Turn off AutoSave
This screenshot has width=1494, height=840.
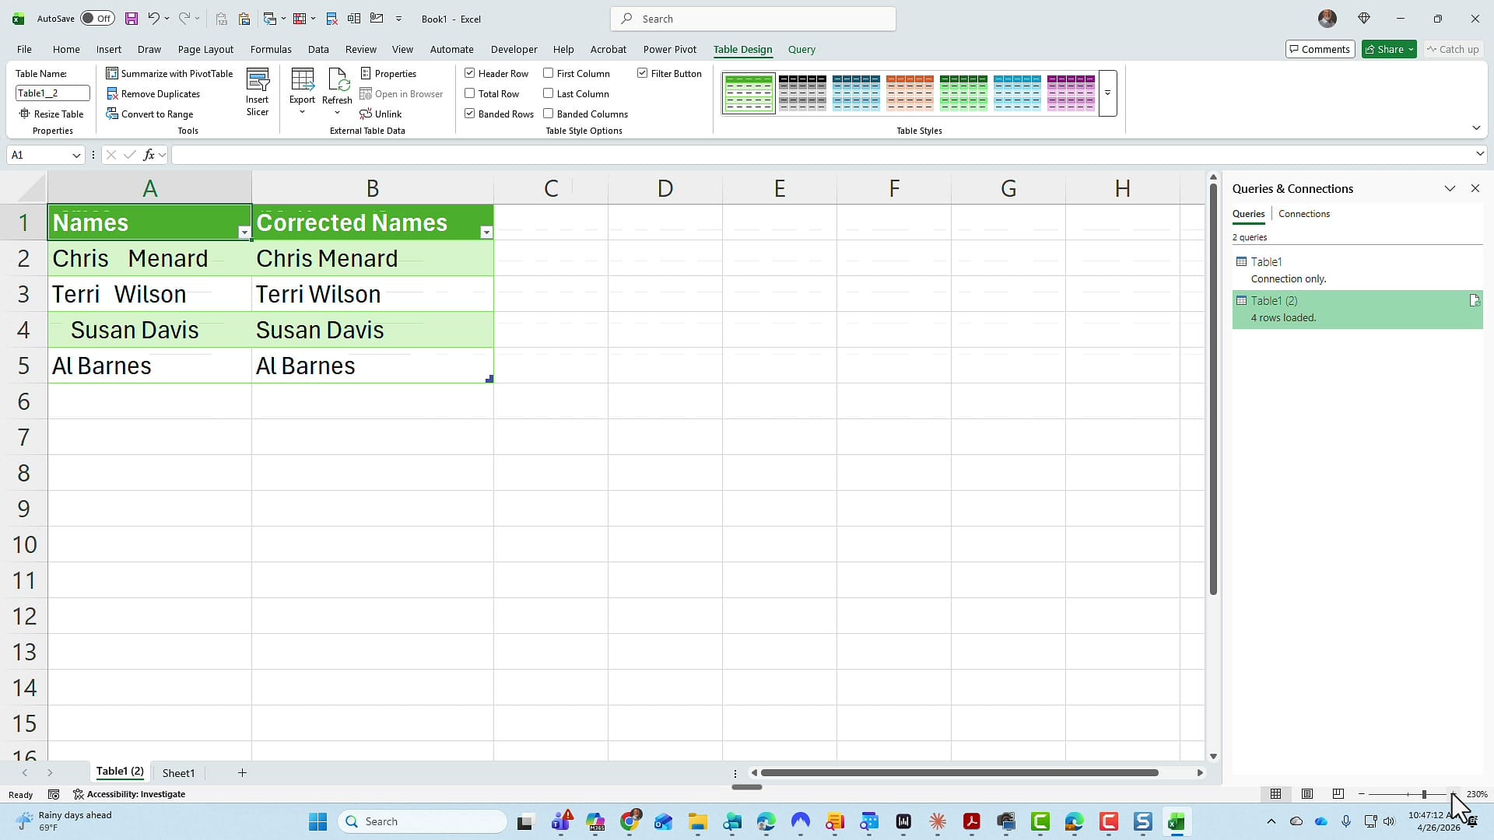coord(96,18)
